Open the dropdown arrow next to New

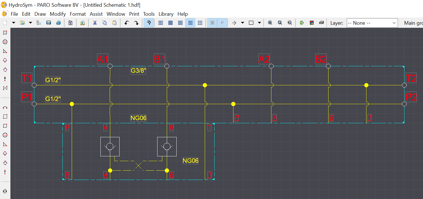(13, 23)
